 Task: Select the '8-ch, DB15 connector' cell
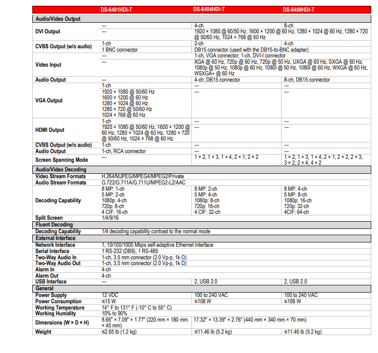[x=307, y=80]
